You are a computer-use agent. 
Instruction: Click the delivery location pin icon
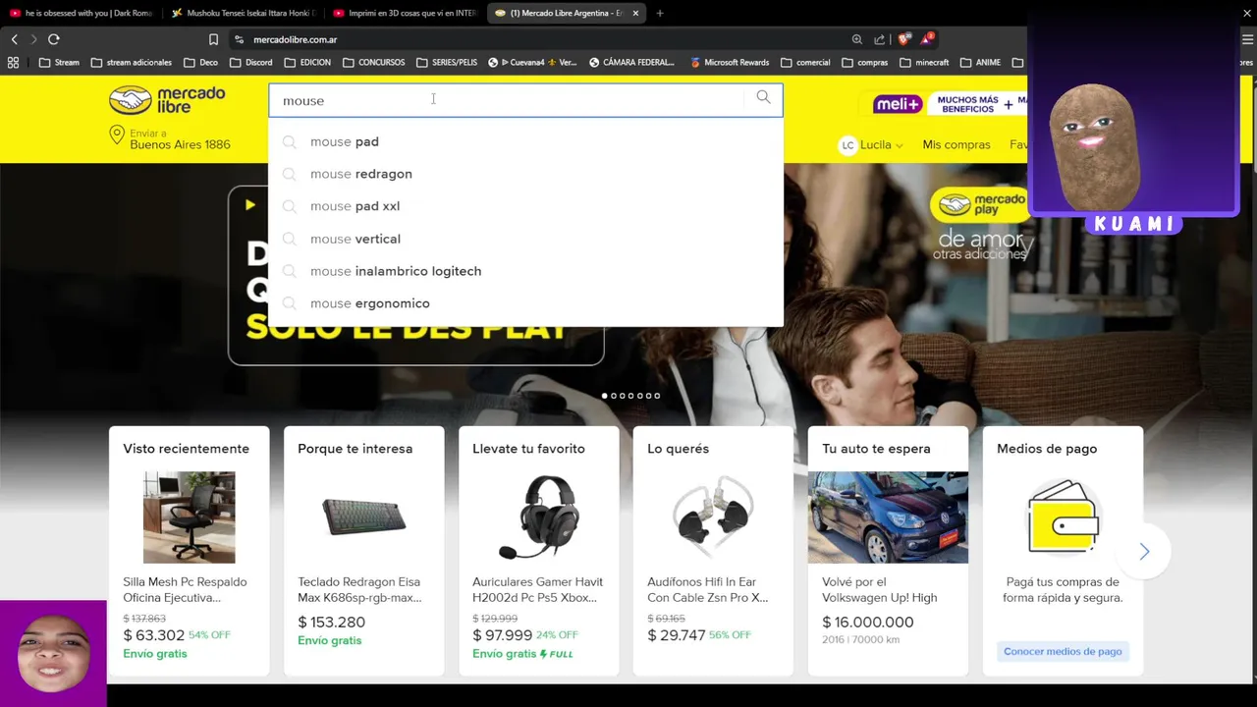[x=117, y=136]
